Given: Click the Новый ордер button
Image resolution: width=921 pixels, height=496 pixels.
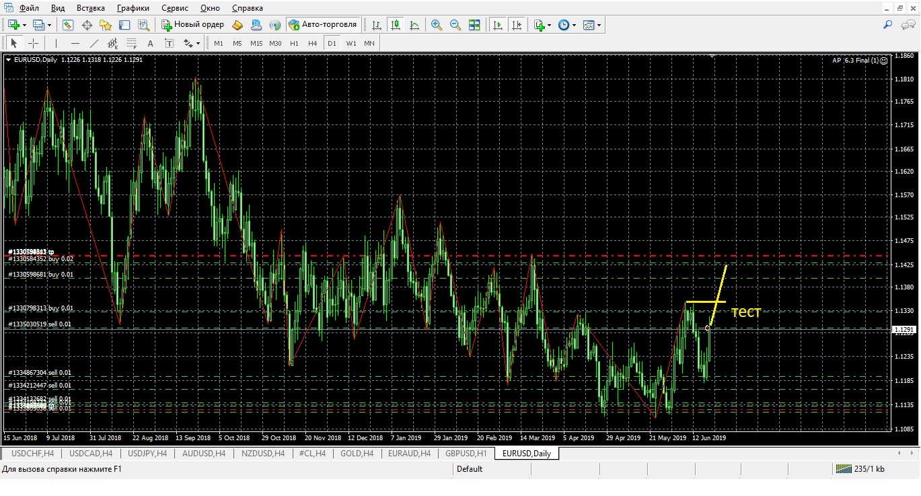Looking at the screenshot, I should (x=192, y=25).
